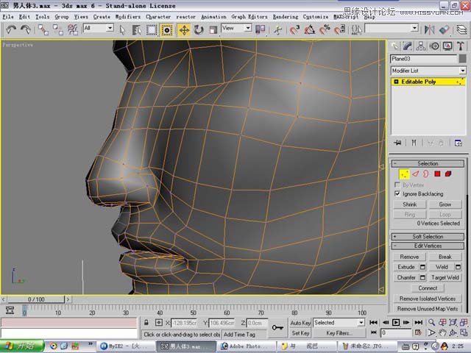This screenshot has width=471, height=353.
Task: Click the Undo arrow icon
Action: point(11,29)
